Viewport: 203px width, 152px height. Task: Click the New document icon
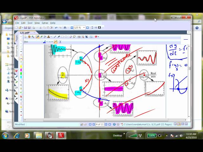click(16, 28)
